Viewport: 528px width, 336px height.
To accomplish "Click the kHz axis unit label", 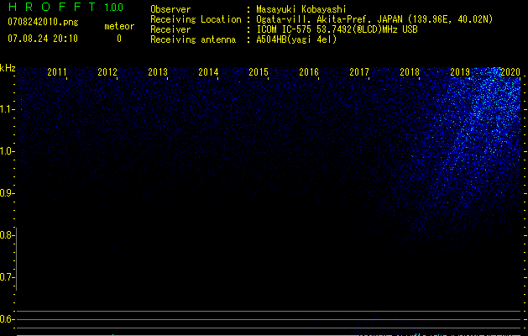I will [x=8, y=68].
